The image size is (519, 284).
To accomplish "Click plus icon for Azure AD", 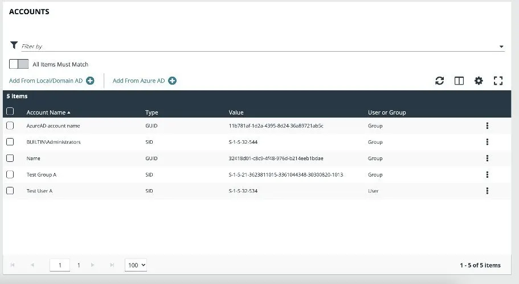I will click(x=172, y=81).
